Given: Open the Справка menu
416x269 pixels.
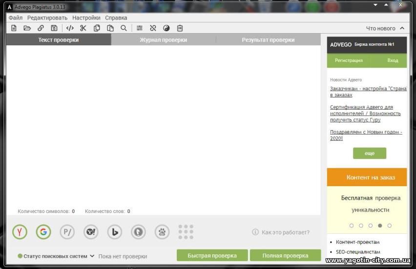Looking at the screenshot, I should (116, 18).
